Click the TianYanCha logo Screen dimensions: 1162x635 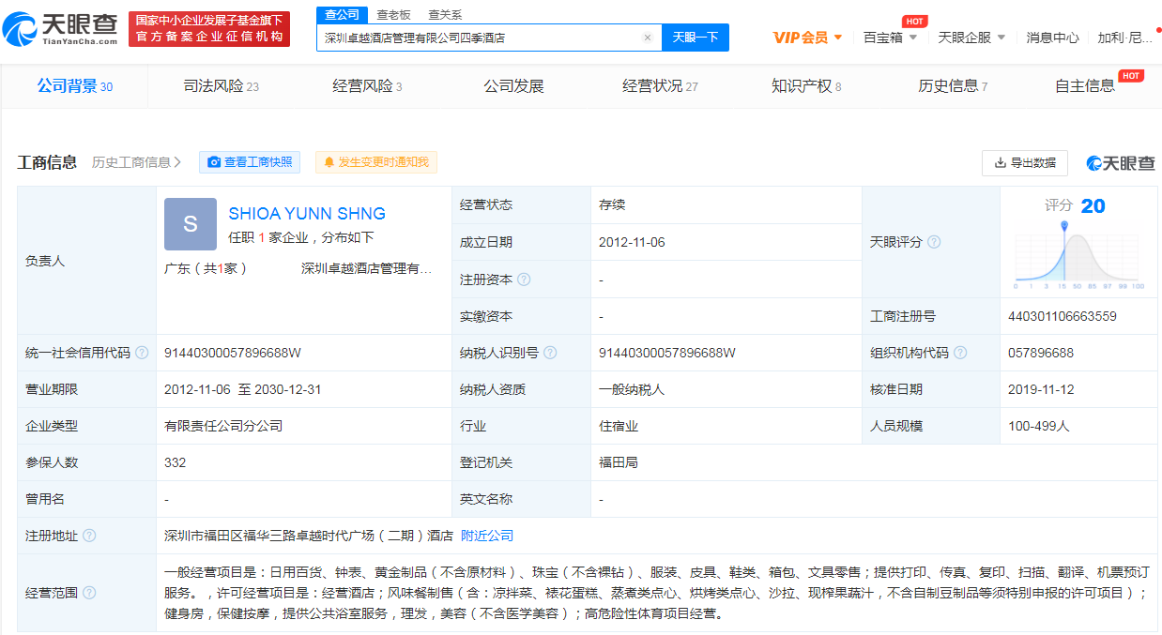pyautogui.click(x=60, y=30)
